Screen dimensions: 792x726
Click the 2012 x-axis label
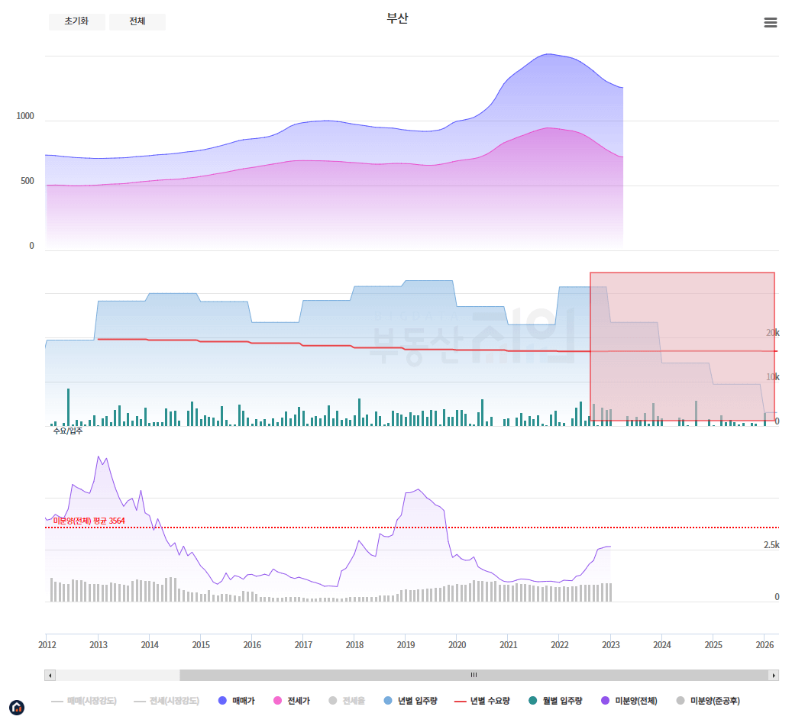pyautogui.click(x=47, y=645)
